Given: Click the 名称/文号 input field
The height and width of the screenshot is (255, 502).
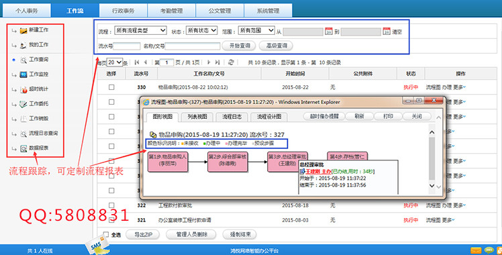Looking at the screenshot, I should coord(193,46).
